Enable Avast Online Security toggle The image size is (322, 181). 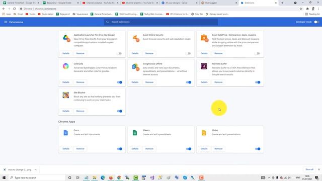coord(189,53)
